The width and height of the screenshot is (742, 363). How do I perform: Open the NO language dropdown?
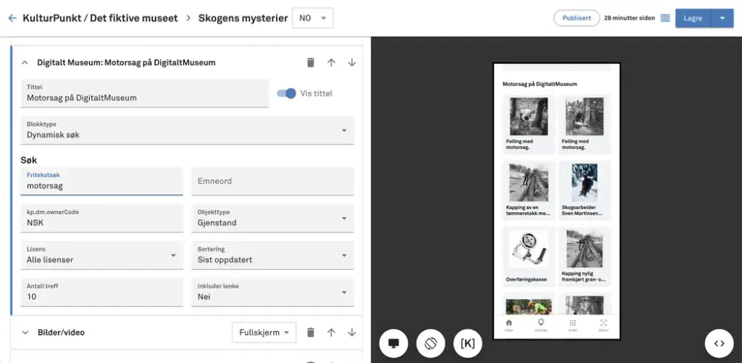tap(312, 18)
